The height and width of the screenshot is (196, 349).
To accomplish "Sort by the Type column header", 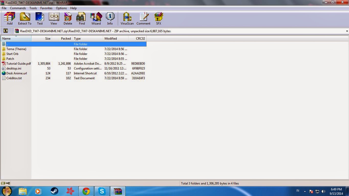I will [88, 38].
